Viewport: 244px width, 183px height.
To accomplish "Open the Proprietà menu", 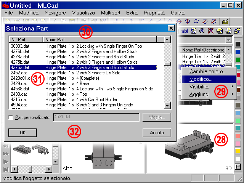I will [154, 13].
